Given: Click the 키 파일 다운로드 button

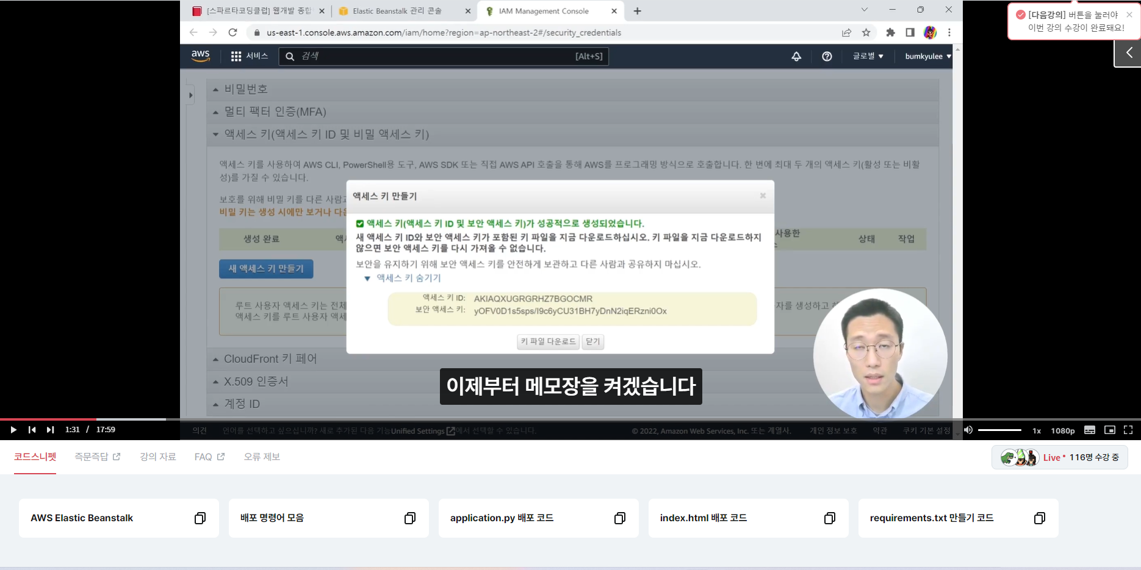Looking at the screenshot, I should [x=548, y=341].
